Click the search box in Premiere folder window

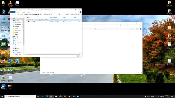[72, 14]
